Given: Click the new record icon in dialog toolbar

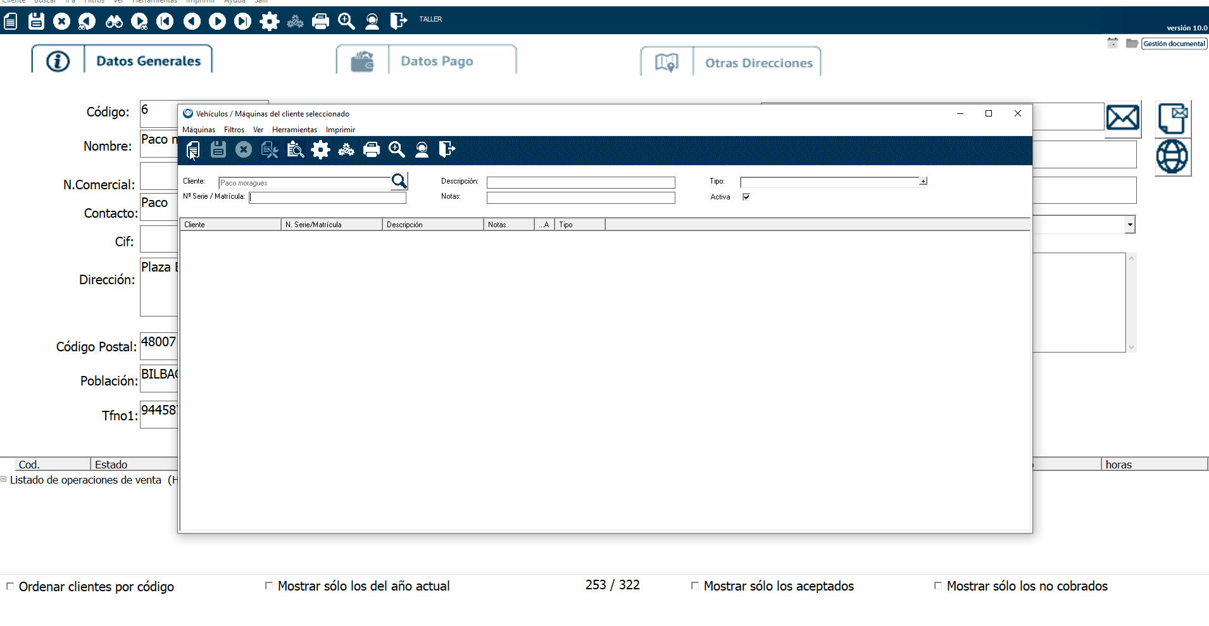Looking at the screenshot, I should (x=193, y=150).
